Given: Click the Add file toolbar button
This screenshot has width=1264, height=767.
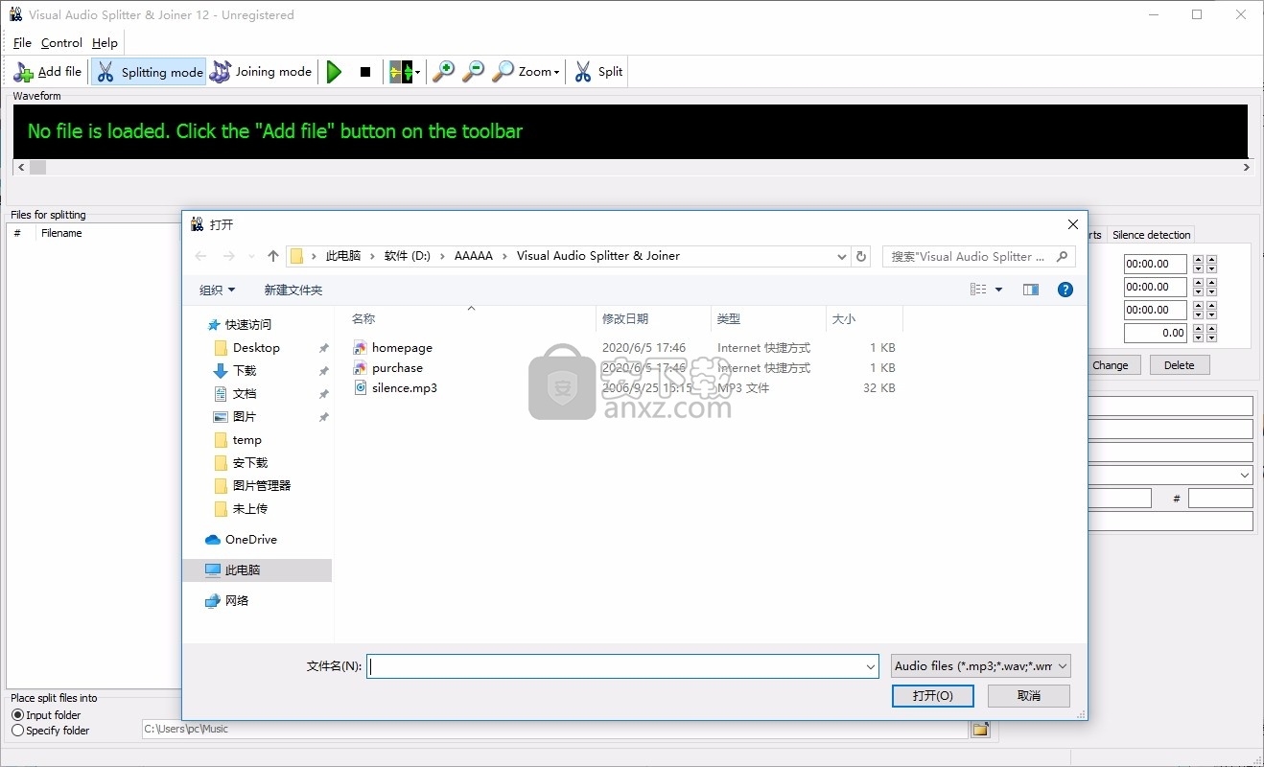Looking at the screenshot, I should point(48,72).
